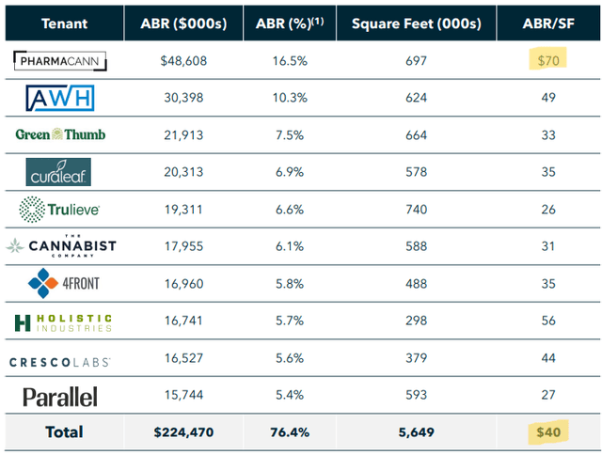602x455 pixels.
Task: Click total square feet 5,649
Action: [x=416, y=432]
